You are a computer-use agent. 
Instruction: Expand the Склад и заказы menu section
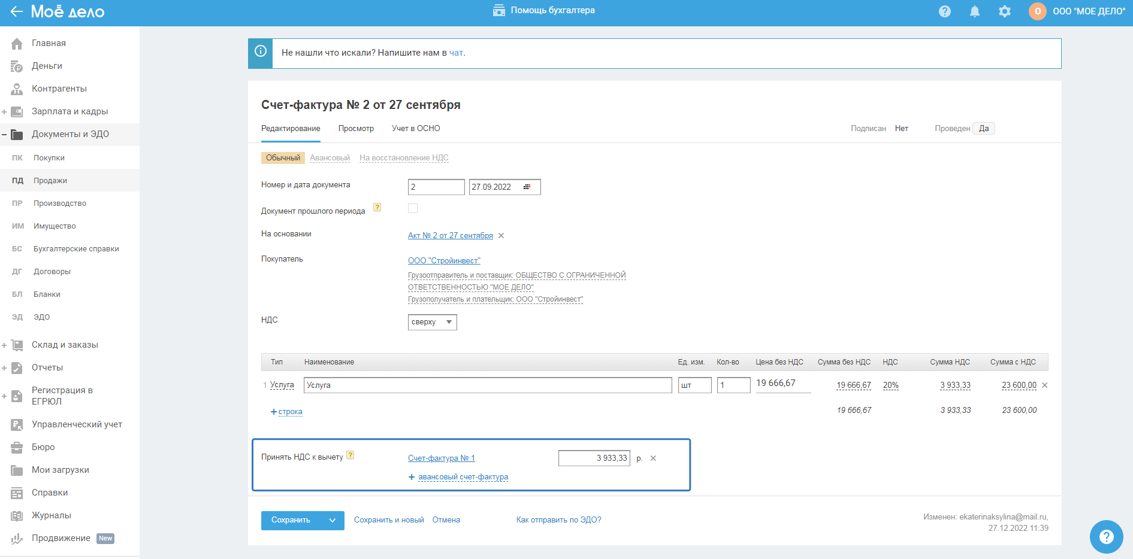[x=5, y=345]
